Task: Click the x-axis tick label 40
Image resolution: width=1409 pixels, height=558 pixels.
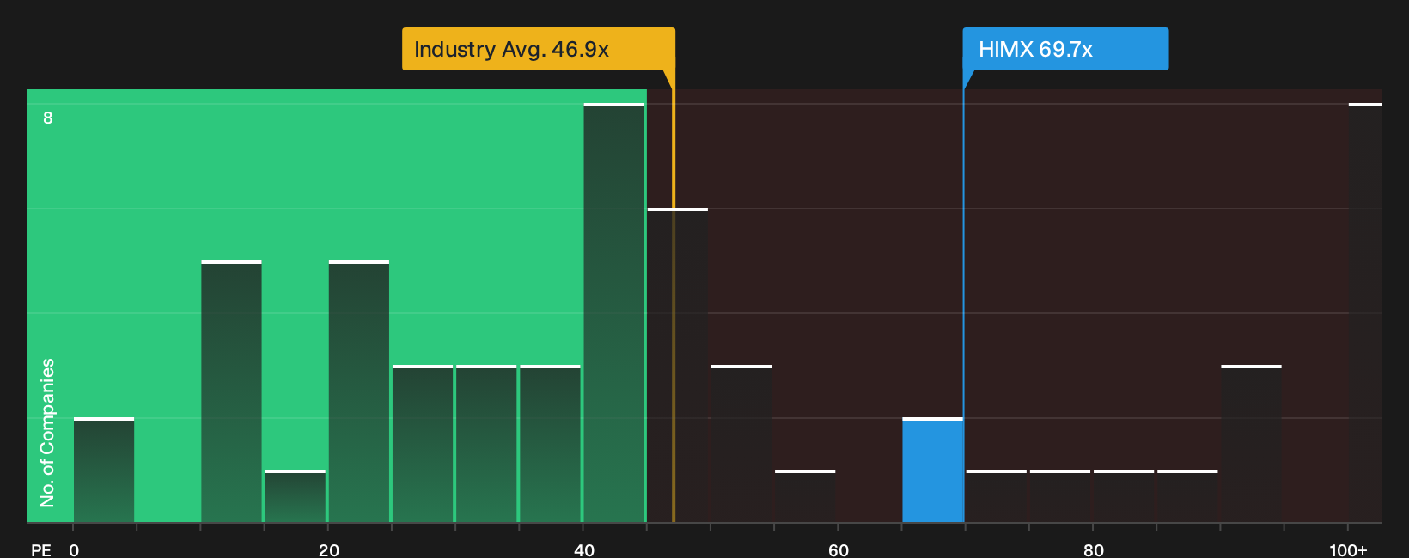Action: tap(584, 549)
